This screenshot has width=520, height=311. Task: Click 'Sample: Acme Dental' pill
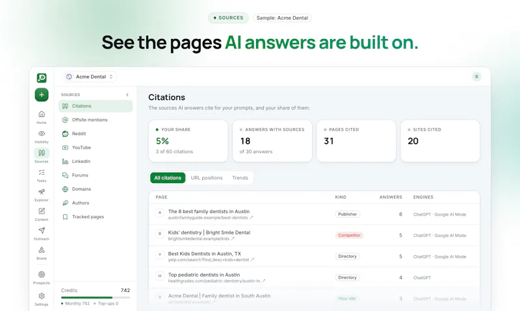pos(282,18)
